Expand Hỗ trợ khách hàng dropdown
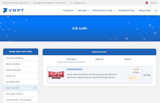Screen dimensions: 160x103 [x=103, y=10]
